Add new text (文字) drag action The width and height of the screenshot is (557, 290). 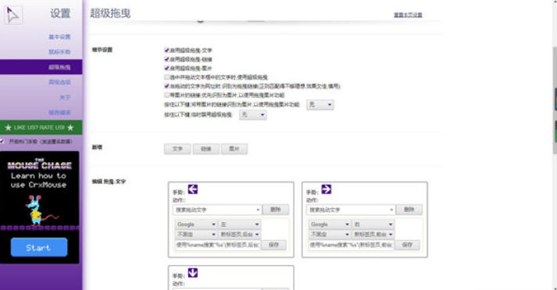coord(177,149)
